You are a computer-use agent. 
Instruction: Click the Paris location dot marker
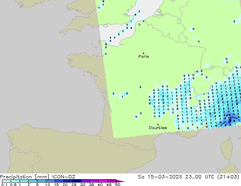tap(144, 53)
